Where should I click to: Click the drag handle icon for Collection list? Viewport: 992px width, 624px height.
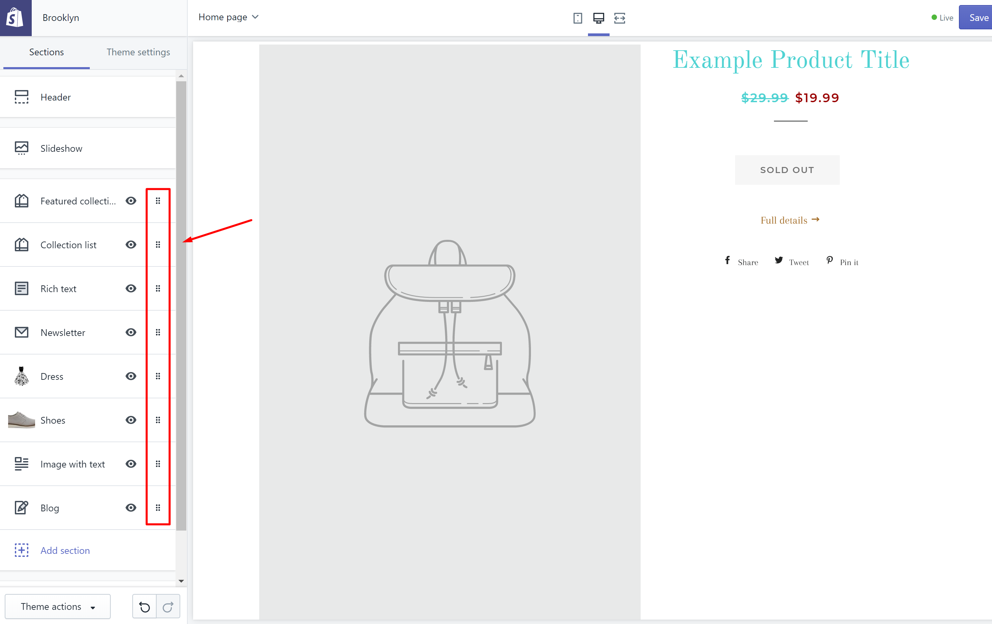tap(158, 245)
